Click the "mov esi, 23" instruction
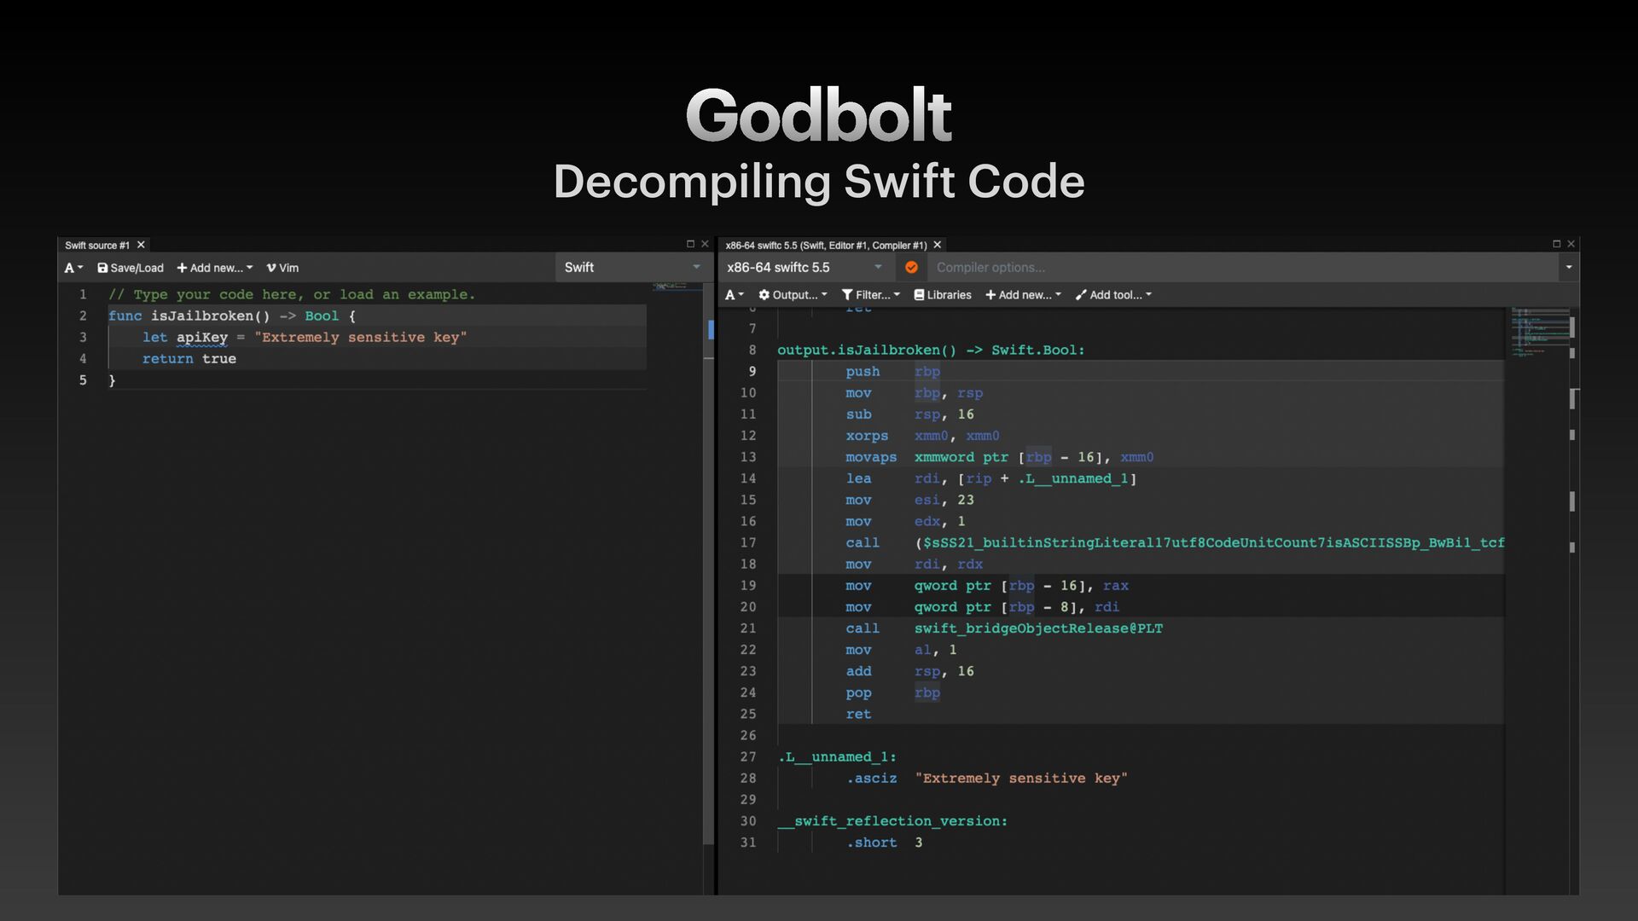This screenshot has height=921, width=1638. click(909, 501)
